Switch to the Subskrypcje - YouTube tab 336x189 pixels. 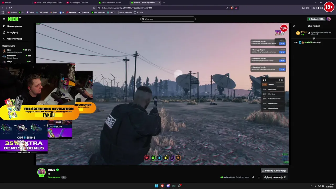click(81, 3)
